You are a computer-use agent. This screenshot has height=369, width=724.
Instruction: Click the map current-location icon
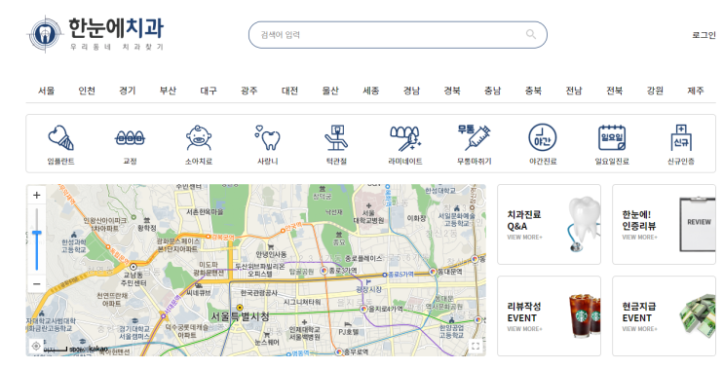[35, 346]
